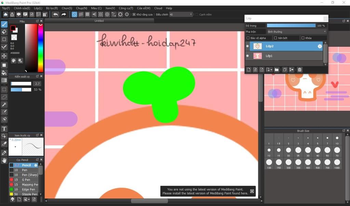Open the Điều chỉnh correction dropdown
Viewport: 350px width, 206px height.
(181, 14)
